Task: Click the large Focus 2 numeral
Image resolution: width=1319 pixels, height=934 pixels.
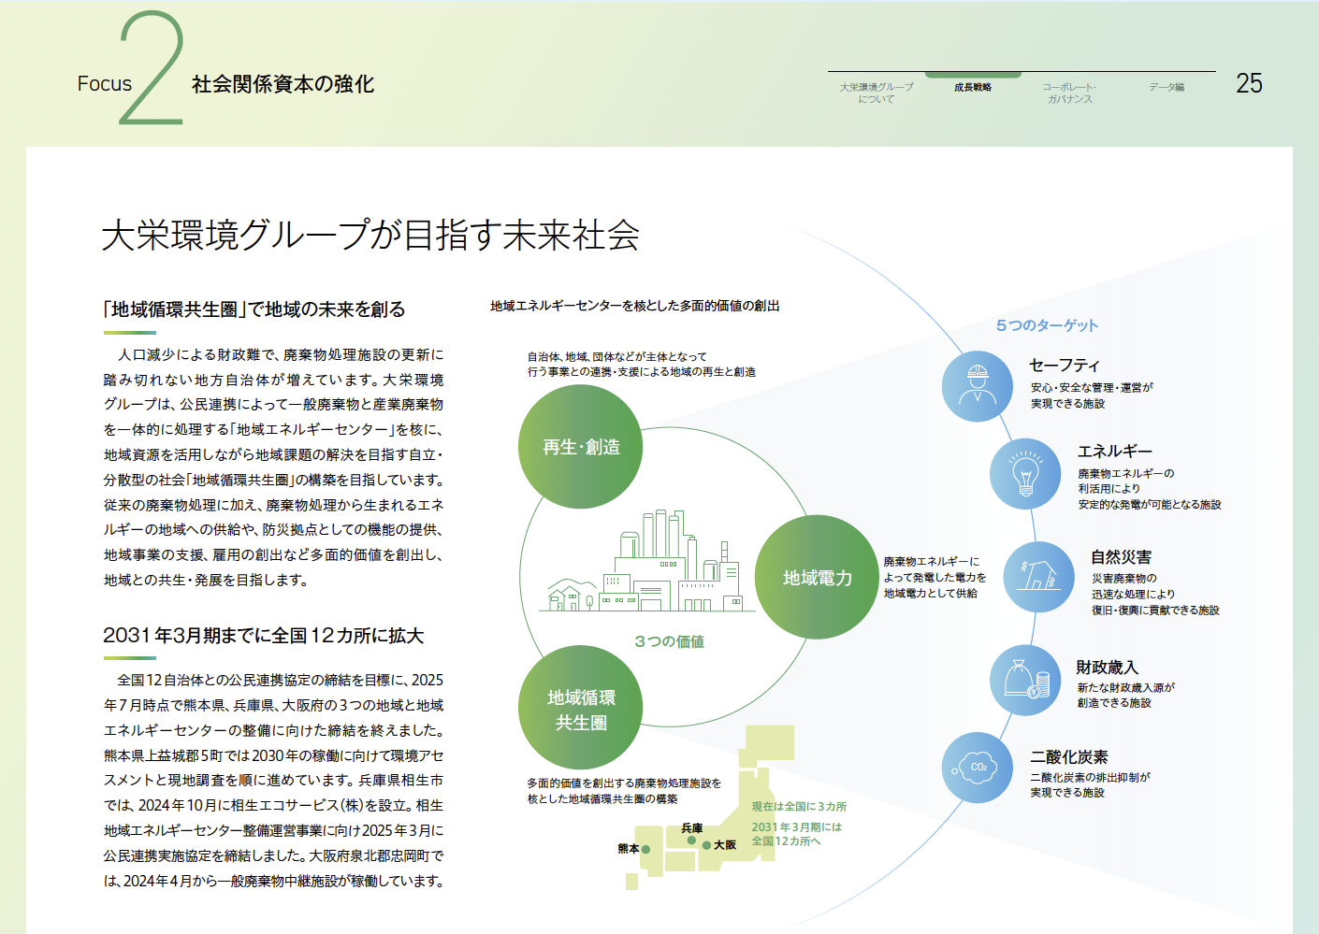Action: (x=152, y=70)
